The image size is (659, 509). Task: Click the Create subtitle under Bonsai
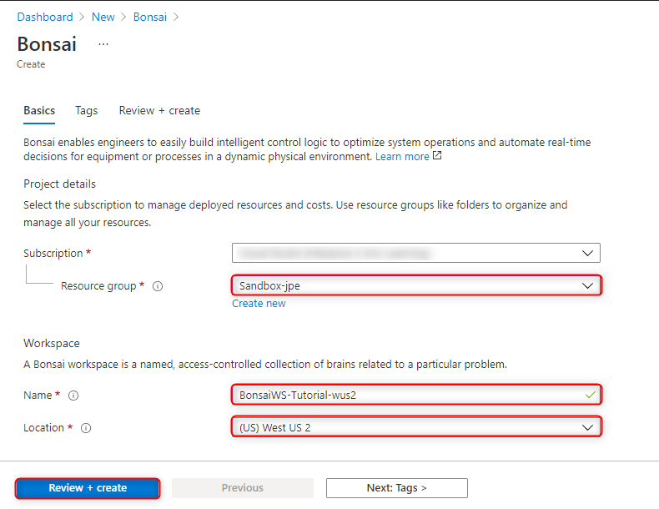point(31,64)
